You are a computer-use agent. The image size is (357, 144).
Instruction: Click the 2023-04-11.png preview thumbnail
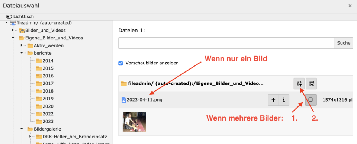(x=134, y=122)
